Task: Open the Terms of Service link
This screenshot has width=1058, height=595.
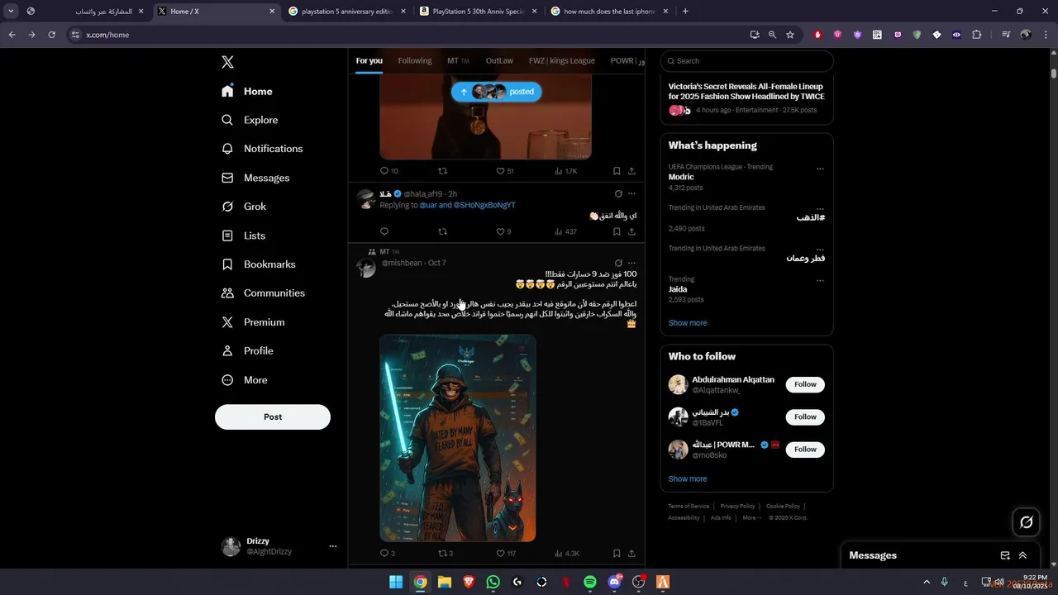Action: tap(689, 507)
